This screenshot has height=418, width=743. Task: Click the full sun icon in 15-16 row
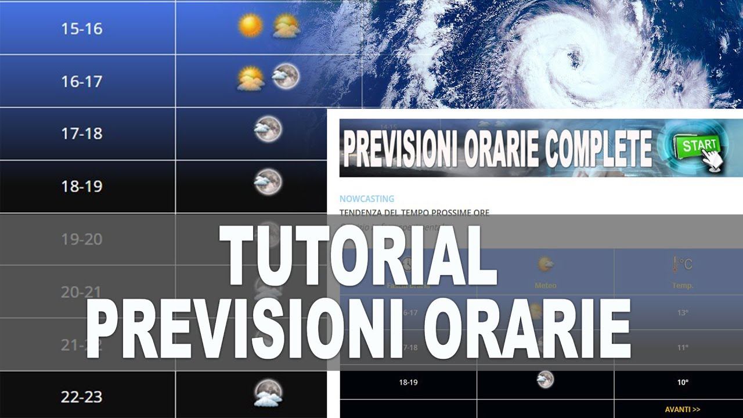[x=251, y=26]
